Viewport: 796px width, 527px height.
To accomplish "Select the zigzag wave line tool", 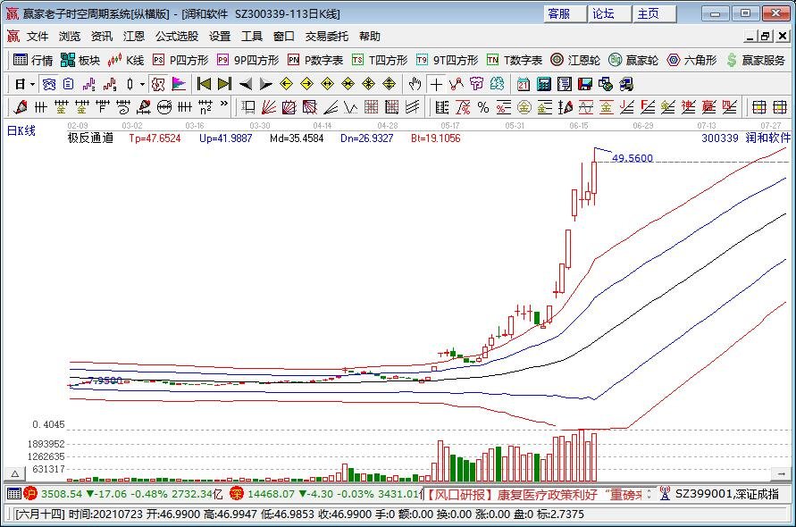I will point(351,107).
